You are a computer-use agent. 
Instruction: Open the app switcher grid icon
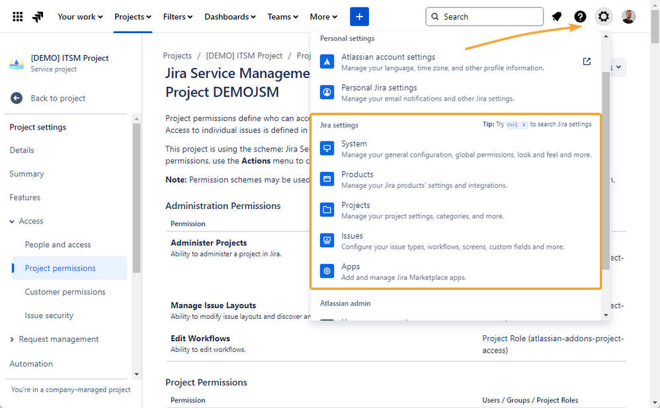coord(18,17)
